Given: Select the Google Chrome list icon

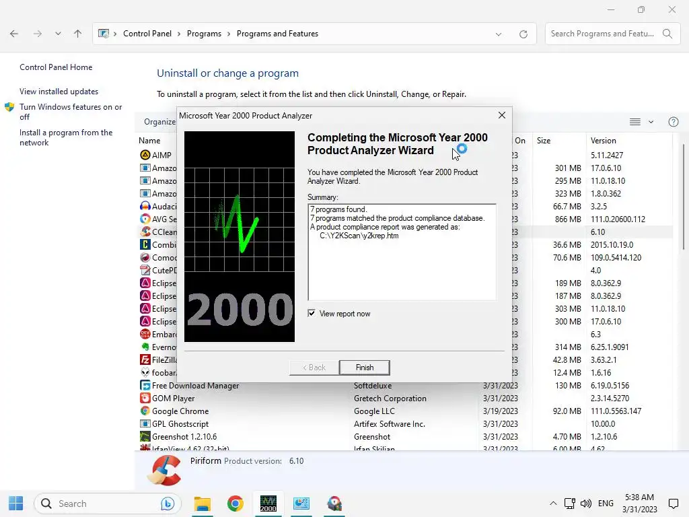Looking at the screenshot, I should click(x=145, y=411).
